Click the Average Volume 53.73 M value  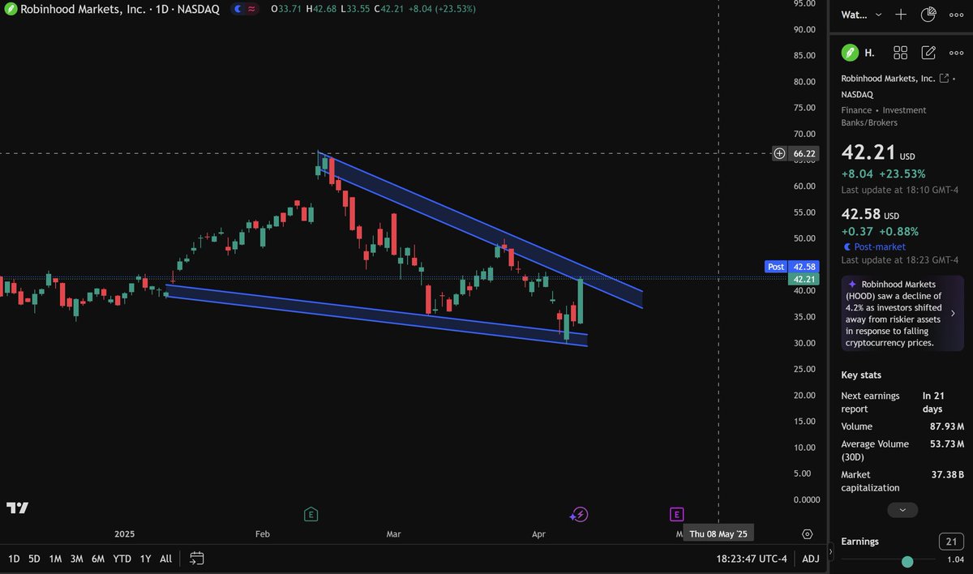(x=947, y=444)
